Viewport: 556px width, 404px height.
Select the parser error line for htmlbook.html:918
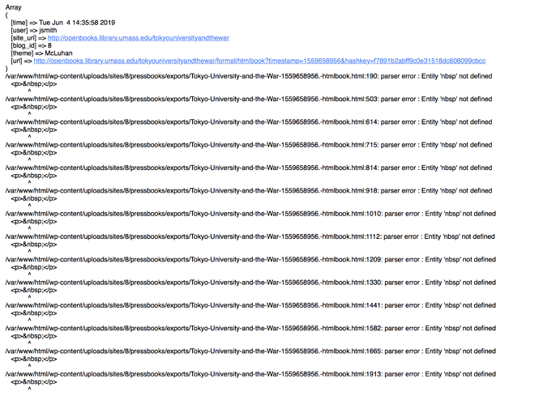249,191
